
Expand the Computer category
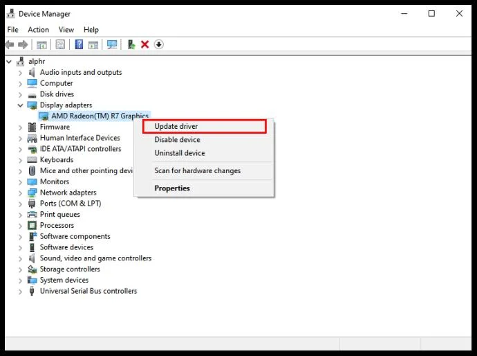[20, 84]
